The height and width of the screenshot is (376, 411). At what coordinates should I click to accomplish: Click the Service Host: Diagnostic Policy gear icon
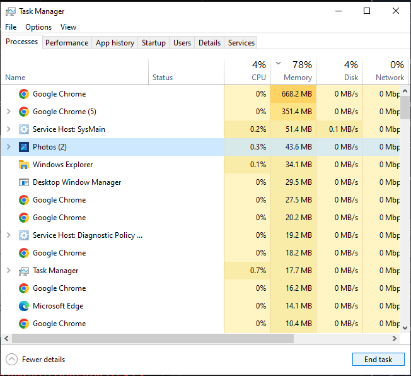tap(24, 235)
